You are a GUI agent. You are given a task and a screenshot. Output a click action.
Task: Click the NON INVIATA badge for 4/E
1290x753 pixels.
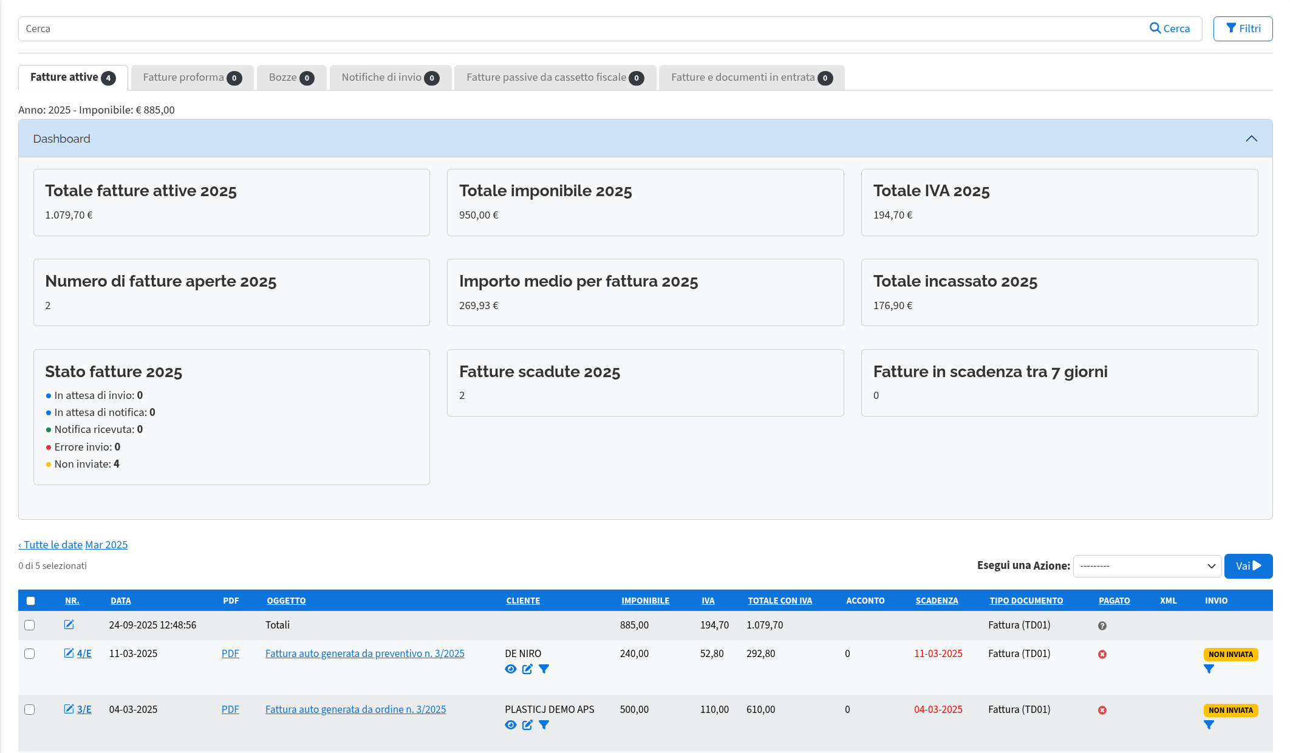[x=1230, y=655]
